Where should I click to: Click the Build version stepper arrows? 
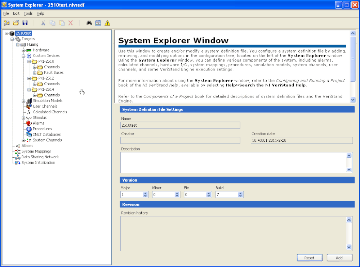pos(240,195)
